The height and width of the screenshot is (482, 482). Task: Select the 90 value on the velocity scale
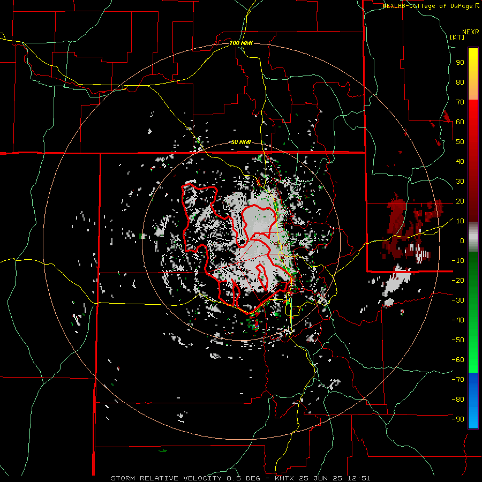pyautogui.click(x=460, y=63)
